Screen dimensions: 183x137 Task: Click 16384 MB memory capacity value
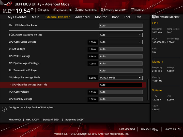(157, 81)
